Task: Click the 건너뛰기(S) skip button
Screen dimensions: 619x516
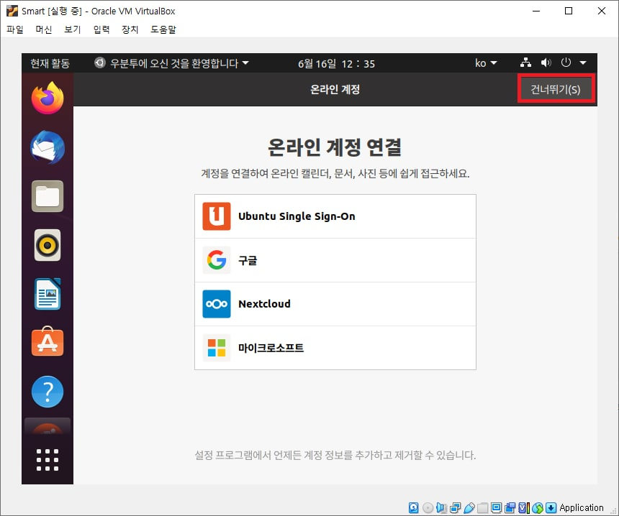Action: pos(556,89)
